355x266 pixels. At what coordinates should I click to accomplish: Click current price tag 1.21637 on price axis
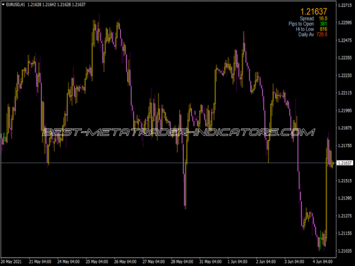(344, 163)
